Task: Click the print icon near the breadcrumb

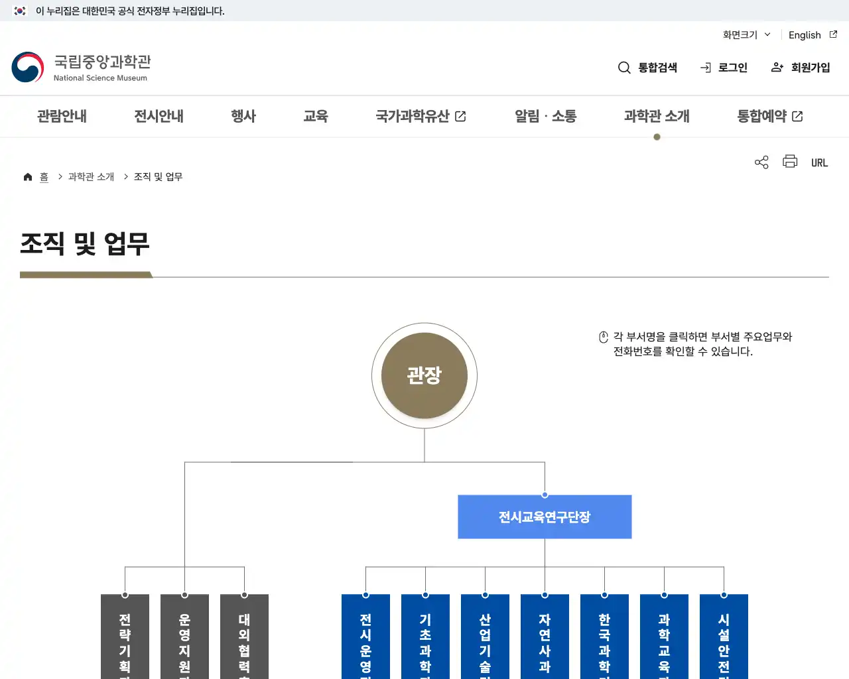Action: [x=789, y=162]
